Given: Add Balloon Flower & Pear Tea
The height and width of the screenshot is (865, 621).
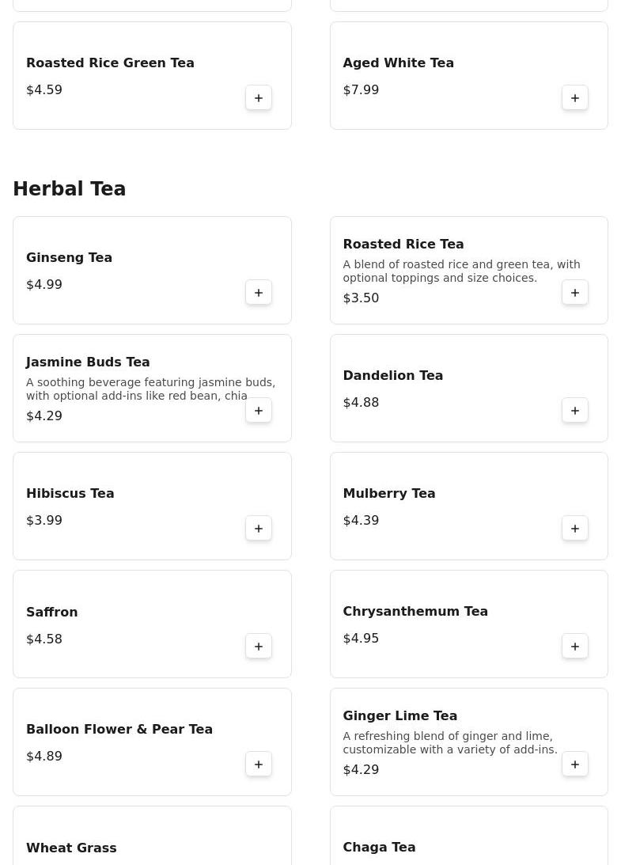Looking at the screenshot, I should point(259,764).
